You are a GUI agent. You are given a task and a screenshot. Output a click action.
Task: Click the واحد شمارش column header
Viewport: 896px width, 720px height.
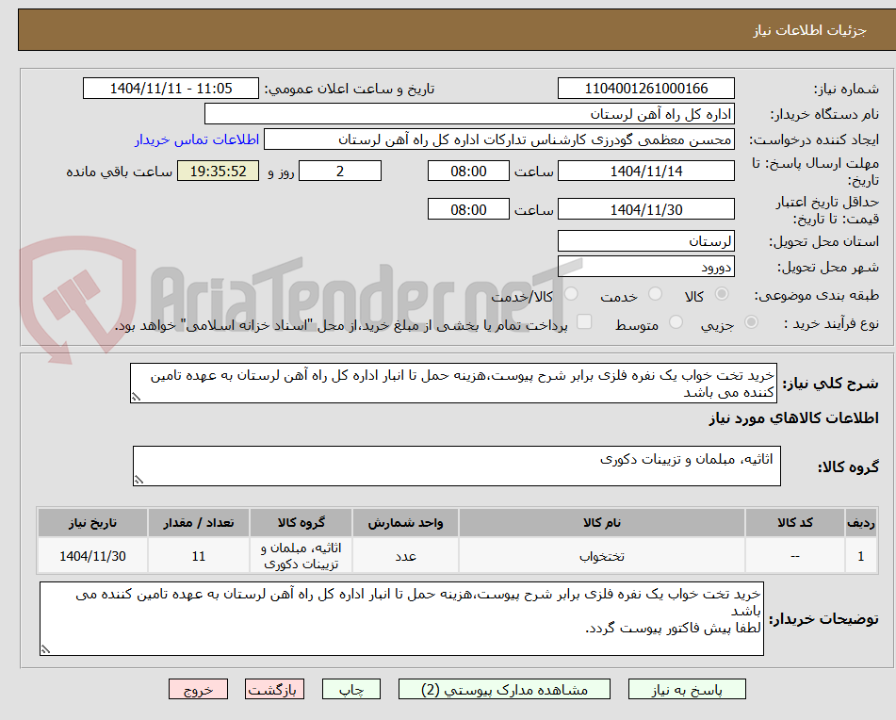coord(405,523)
